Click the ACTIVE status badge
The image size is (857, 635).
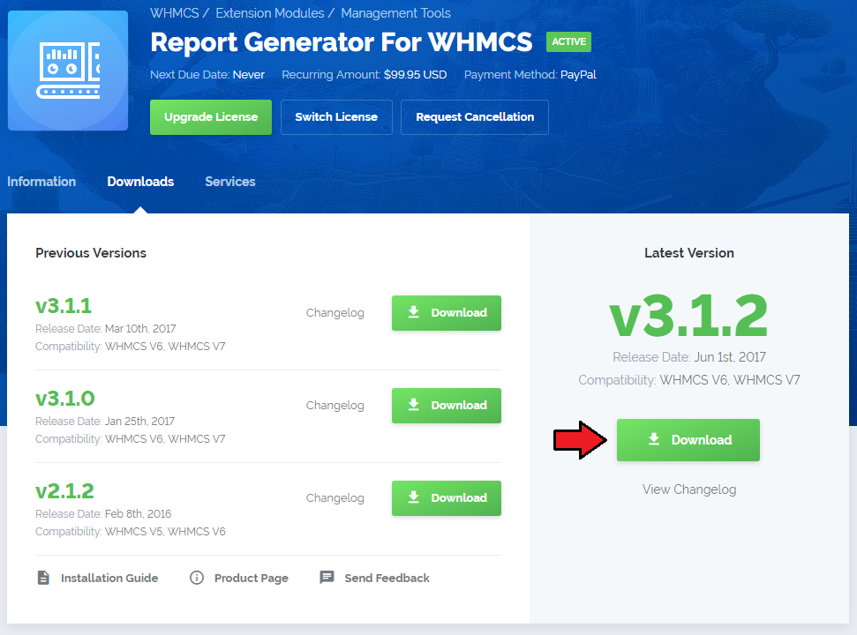point(568,42)
